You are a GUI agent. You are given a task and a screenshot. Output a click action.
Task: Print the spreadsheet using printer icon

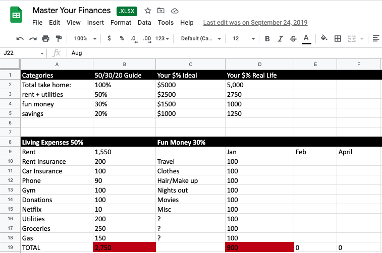(45, 38)
